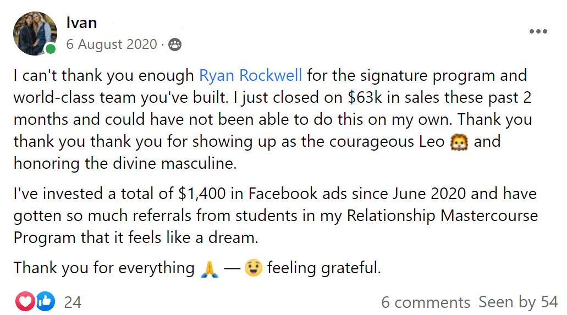Show the list of 24 reactions
The width and height of the screenshot is (567, 315).
[73, 302]
